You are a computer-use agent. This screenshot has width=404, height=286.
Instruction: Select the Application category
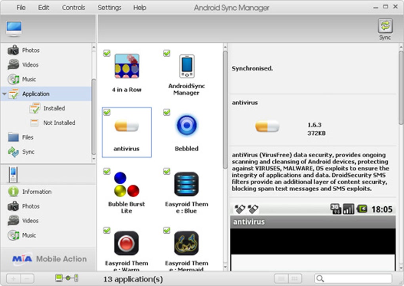[x=46, y=94]
